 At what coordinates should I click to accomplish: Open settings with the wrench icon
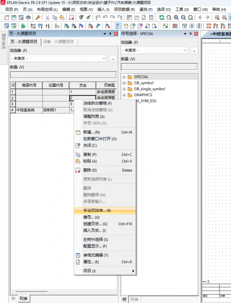[x=38, y=18]
